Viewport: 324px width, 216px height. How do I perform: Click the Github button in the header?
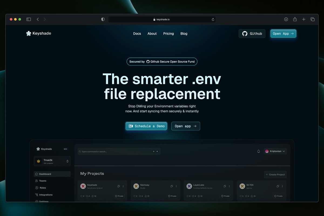click(x=252, y=34)
